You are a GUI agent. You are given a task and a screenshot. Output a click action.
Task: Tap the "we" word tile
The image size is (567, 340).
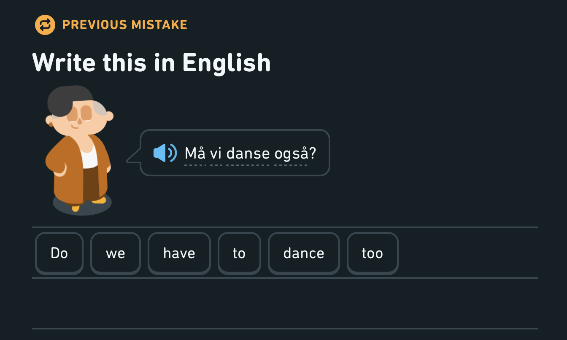tap(115, 253)
